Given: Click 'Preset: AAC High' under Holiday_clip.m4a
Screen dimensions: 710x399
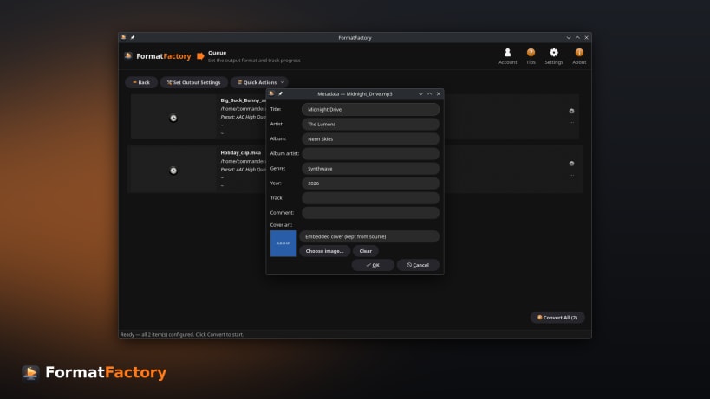Looking at the screenshot, I should click(x=238, y=170).
